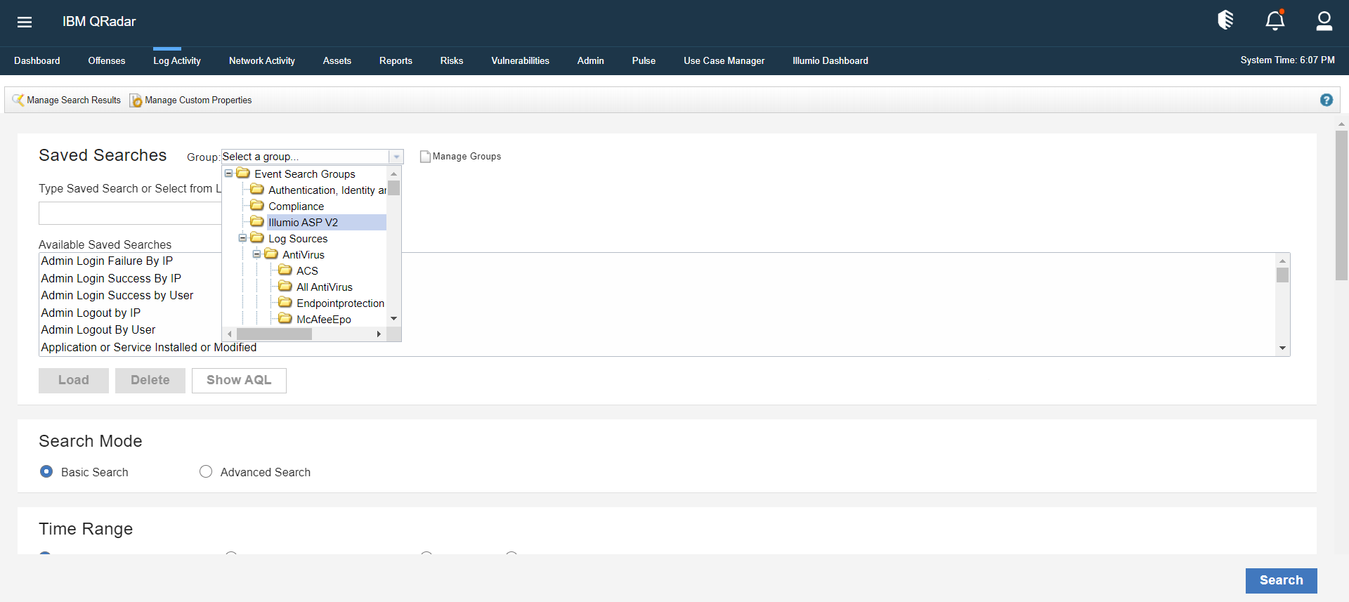The image size is (1349, 602).
Task: Click the ACS folder icon
Action: click(285, 270)
